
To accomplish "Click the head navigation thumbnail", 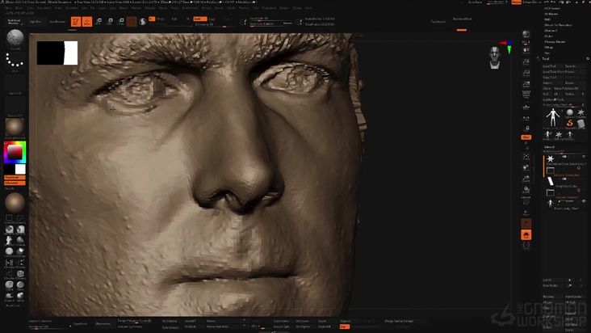I will pyautogui.click(x=494, y=58).
